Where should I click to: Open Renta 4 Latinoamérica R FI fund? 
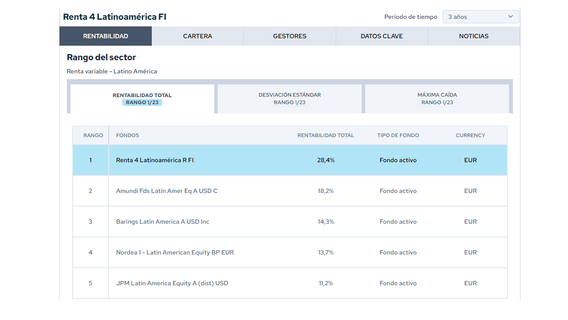coord(155,160)
